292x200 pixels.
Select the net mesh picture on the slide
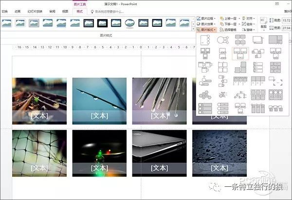39,153
